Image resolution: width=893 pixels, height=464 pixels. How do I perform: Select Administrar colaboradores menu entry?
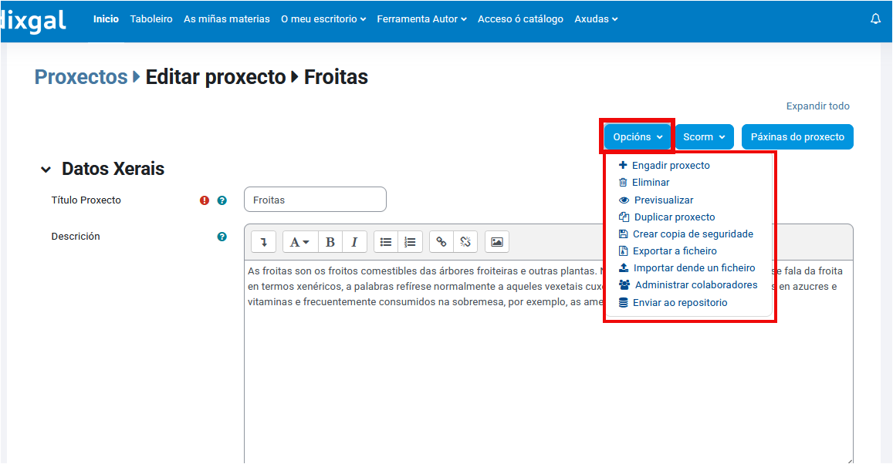[x=695, y=285]
